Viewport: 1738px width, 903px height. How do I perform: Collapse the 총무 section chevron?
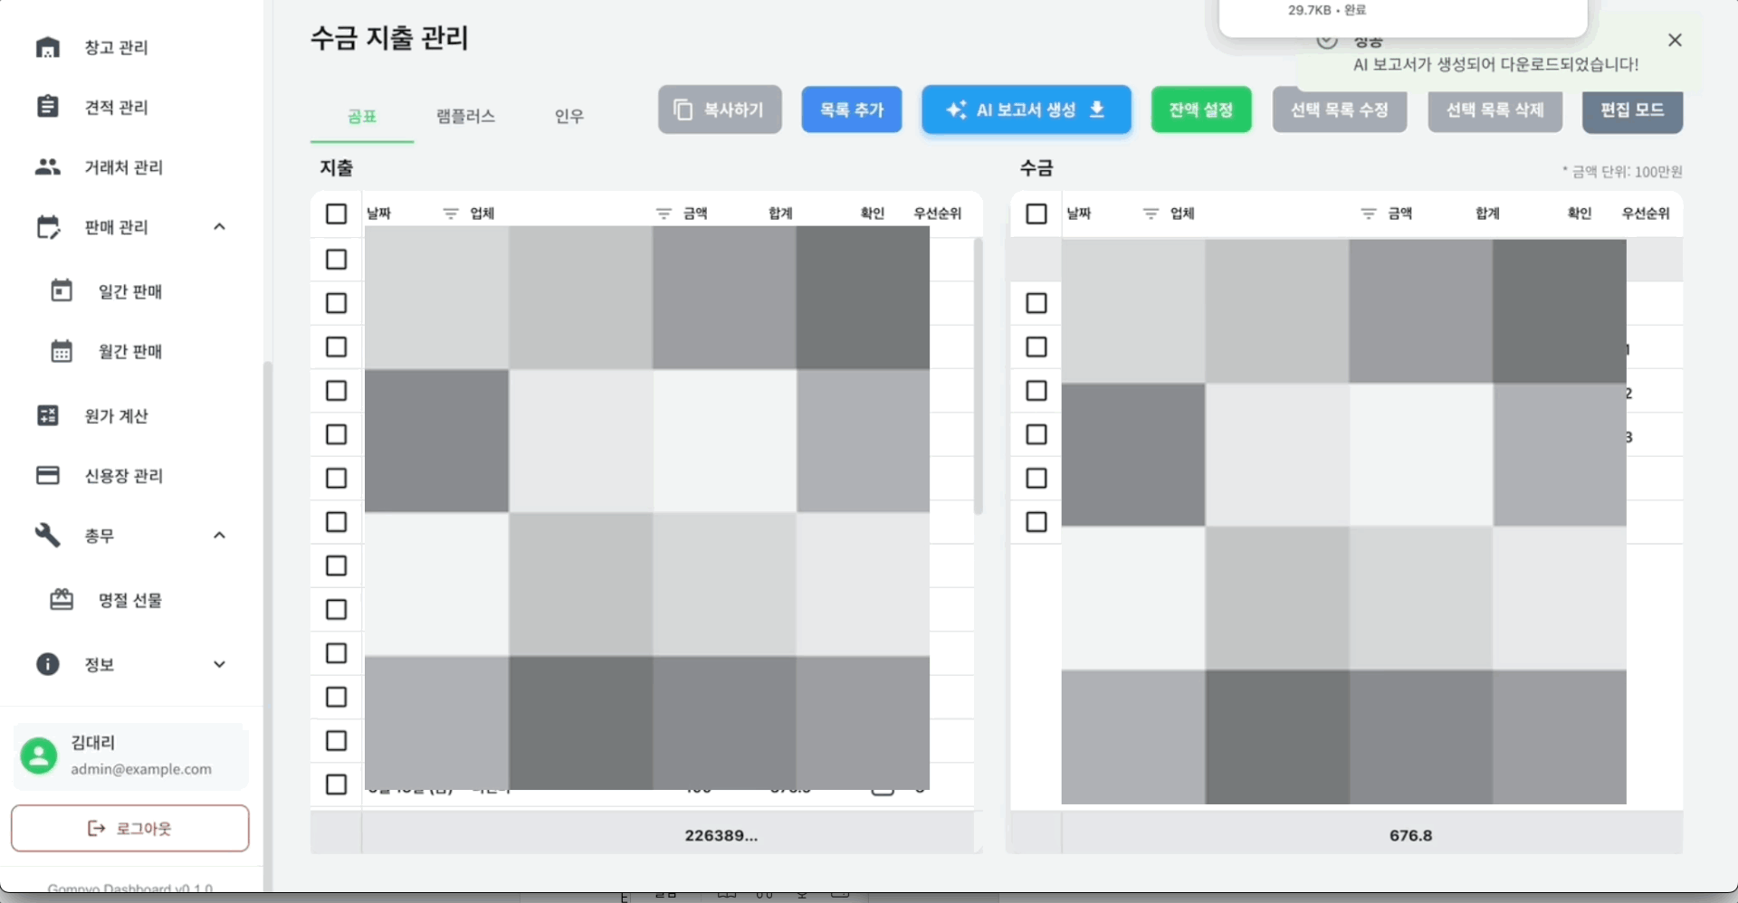click(219, 536)
